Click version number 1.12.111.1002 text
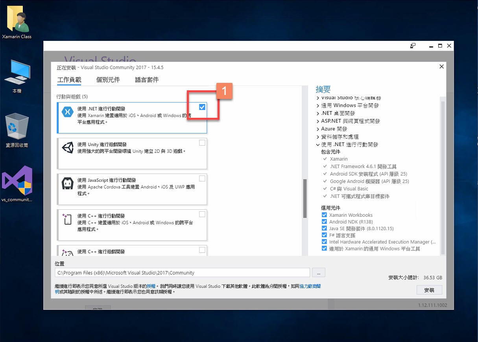 (432, 305)
